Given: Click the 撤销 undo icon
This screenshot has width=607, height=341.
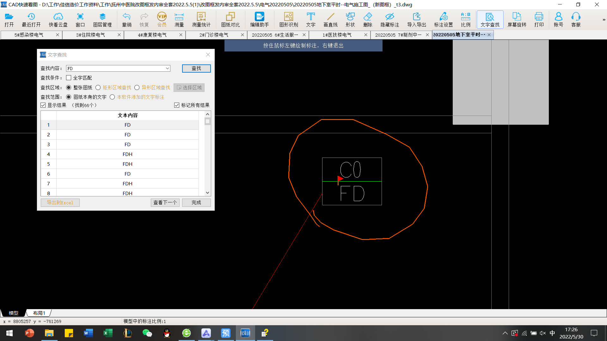Looking at the screenshot, I should click(127, 20).
